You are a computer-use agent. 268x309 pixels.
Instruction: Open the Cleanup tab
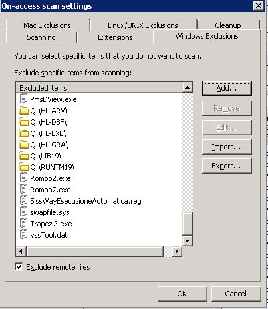tap(228, 25)
